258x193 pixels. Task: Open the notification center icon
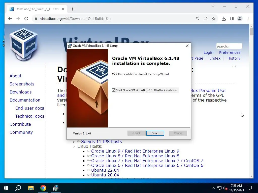pos(250,188)
